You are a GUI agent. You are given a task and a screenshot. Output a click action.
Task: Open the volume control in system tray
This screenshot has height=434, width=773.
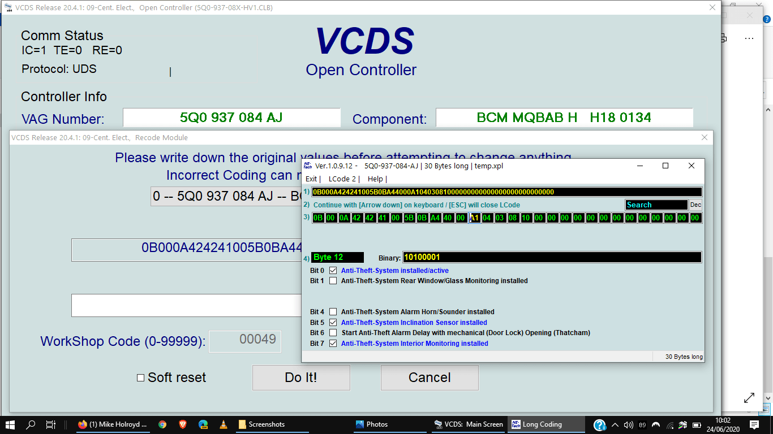pos(628,424)
